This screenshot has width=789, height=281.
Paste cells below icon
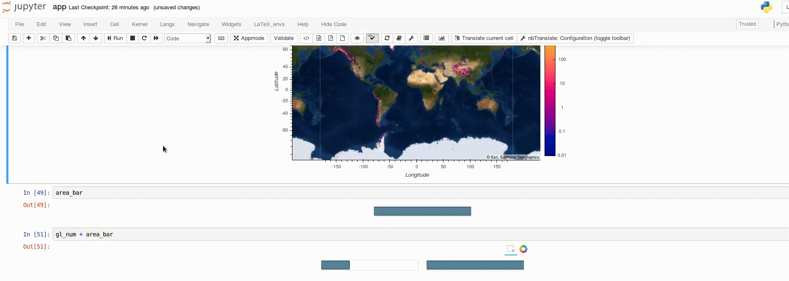68,38
